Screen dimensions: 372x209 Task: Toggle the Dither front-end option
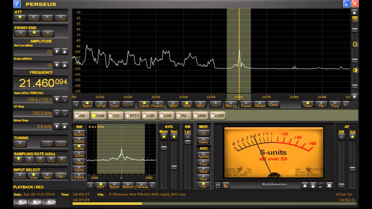click(48, 34)
